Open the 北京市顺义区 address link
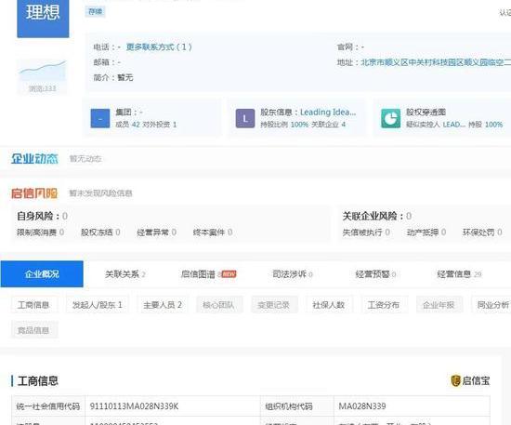 coord(436,62)
